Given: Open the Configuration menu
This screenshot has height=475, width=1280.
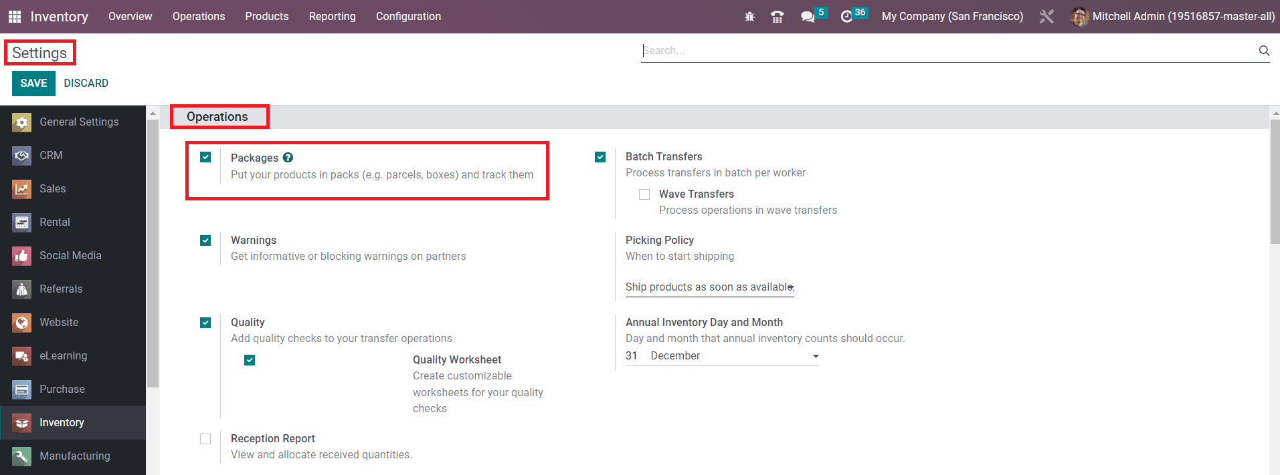Looking at the screenshot, I should coord(408,17).
